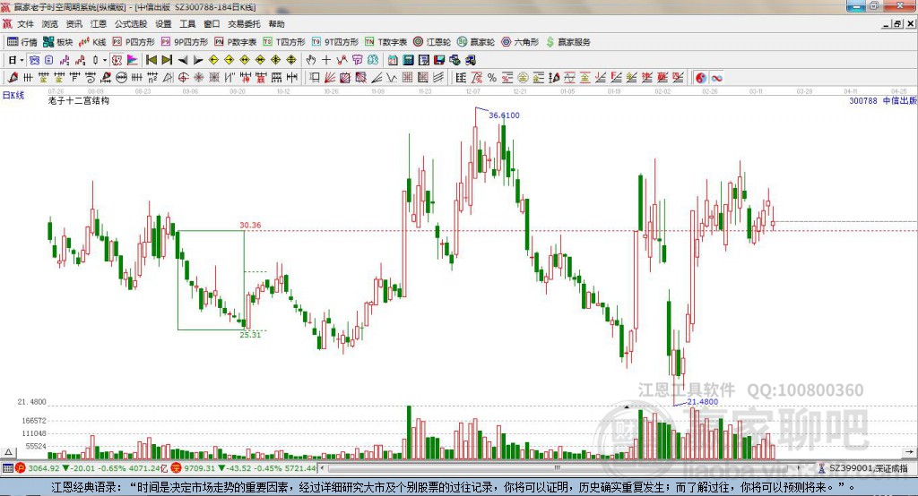Click the percent % tool icon
This screenshot has width=918, height=496.
[x=492, y=77]
